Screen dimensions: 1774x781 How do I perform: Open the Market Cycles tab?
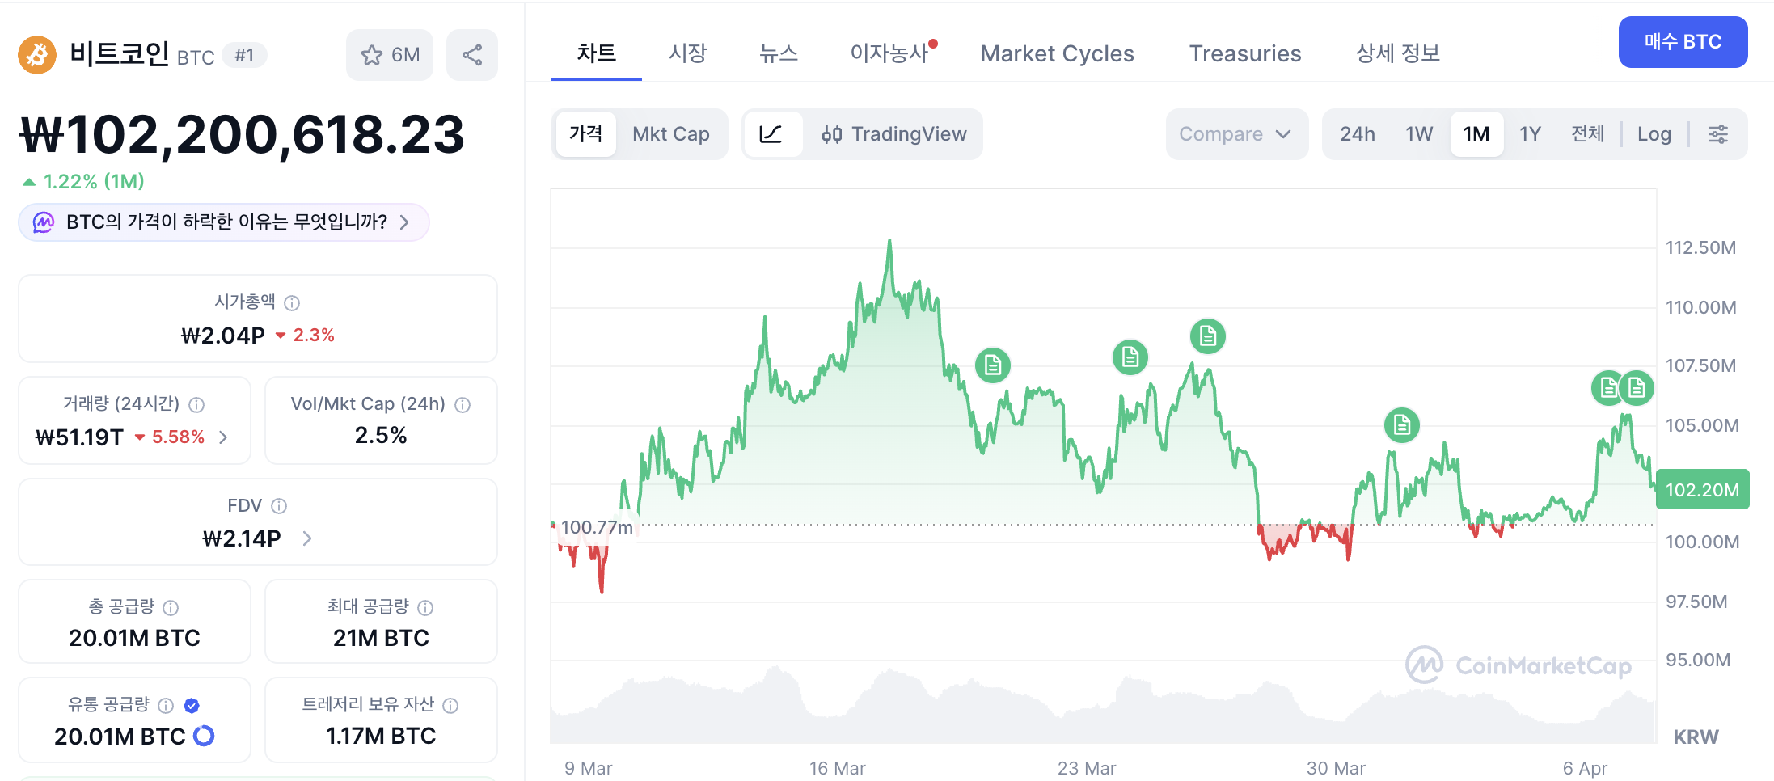(x=1057, y=53)
